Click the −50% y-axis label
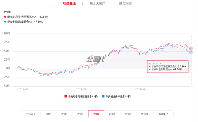 pyautogui.click(x=6, y=86)
